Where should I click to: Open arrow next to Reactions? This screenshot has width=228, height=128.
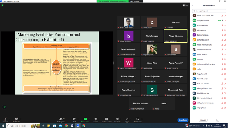(121, 119)
